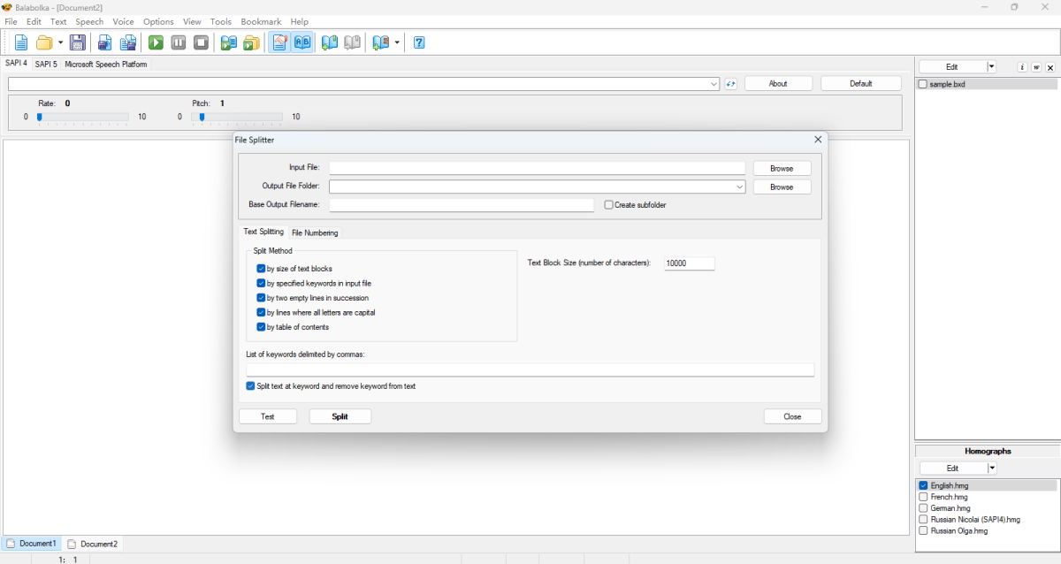Browse for the Input File

(782, 169)
